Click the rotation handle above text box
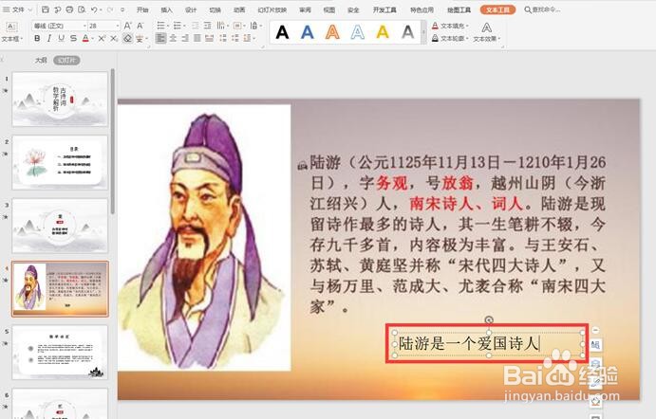The image size is (656, 419). (489, 320)
